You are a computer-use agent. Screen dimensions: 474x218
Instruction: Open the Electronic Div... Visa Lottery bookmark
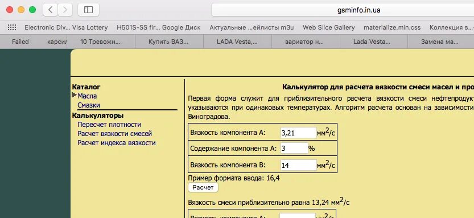point(66,27)
